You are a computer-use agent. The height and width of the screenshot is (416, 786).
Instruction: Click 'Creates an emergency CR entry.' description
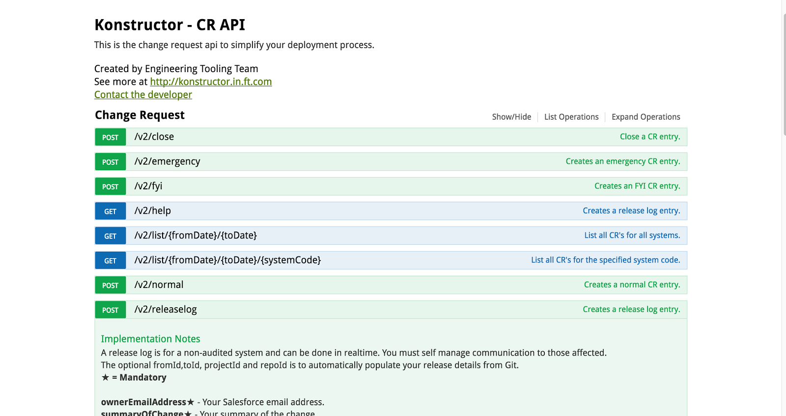623,161
